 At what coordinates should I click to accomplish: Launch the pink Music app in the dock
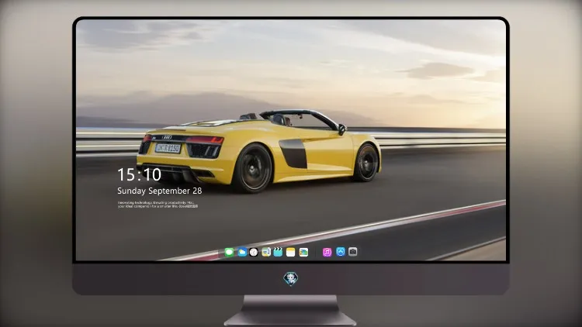point(327,252)
